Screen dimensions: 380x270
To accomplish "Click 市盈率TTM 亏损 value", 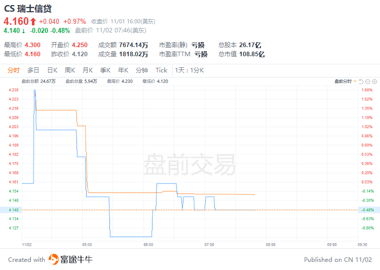I will tap(201, 54).
